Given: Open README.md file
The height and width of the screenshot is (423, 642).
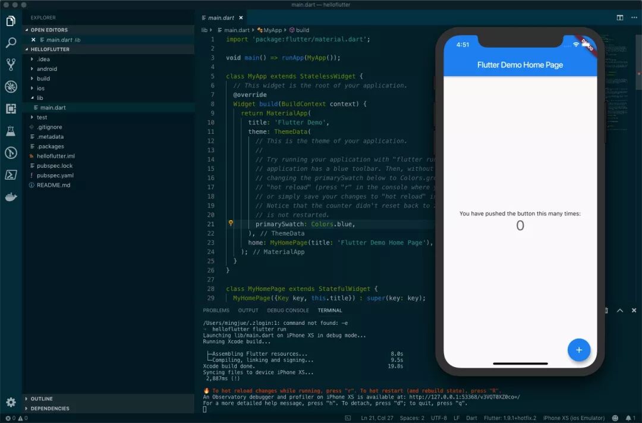Looking at the screenshot, I should [x=109, y=185].
